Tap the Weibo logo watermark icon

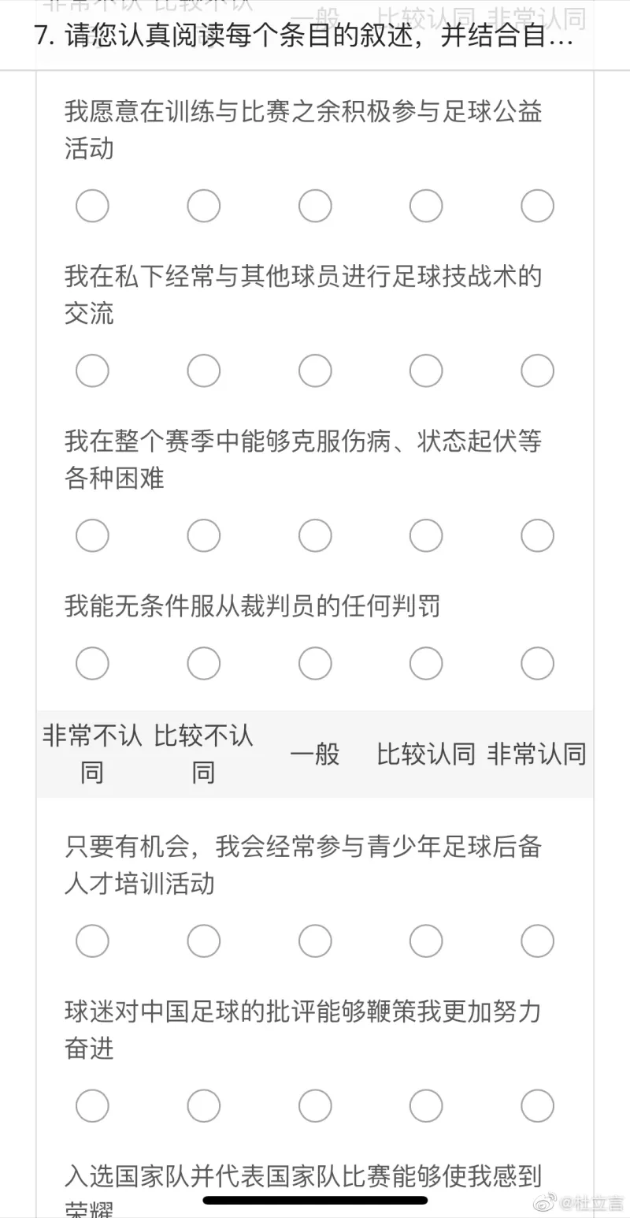544,1203
